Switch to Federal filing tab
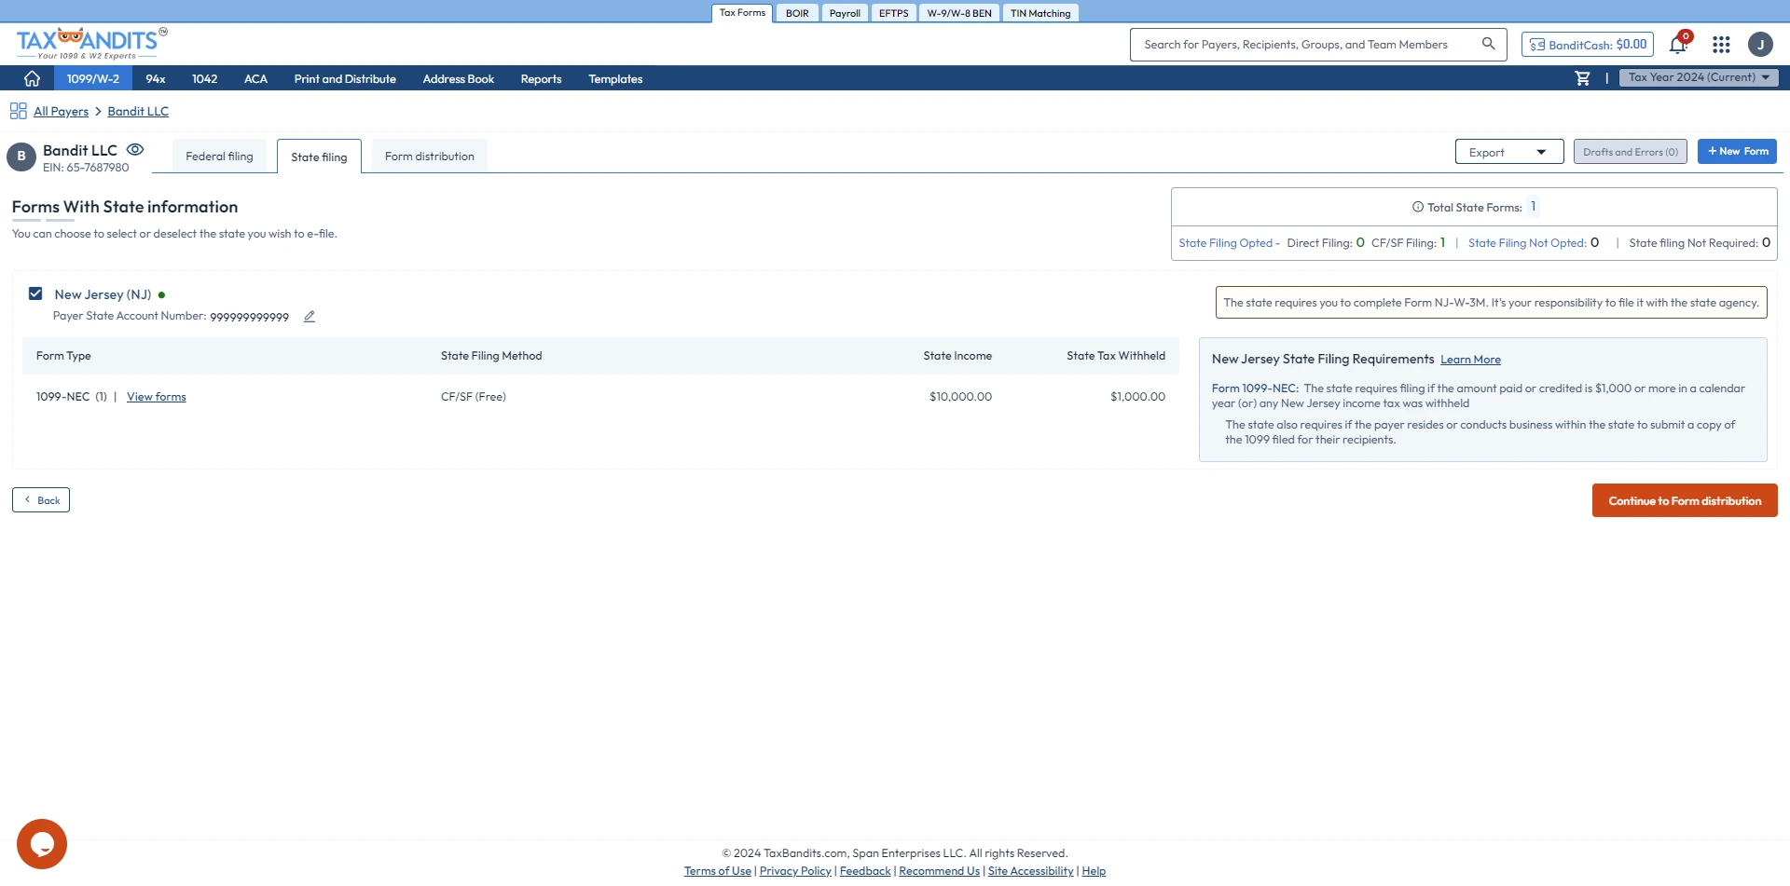Viewport: 1790px width, 886px height. pyautogui.click(x=219, y=157)
